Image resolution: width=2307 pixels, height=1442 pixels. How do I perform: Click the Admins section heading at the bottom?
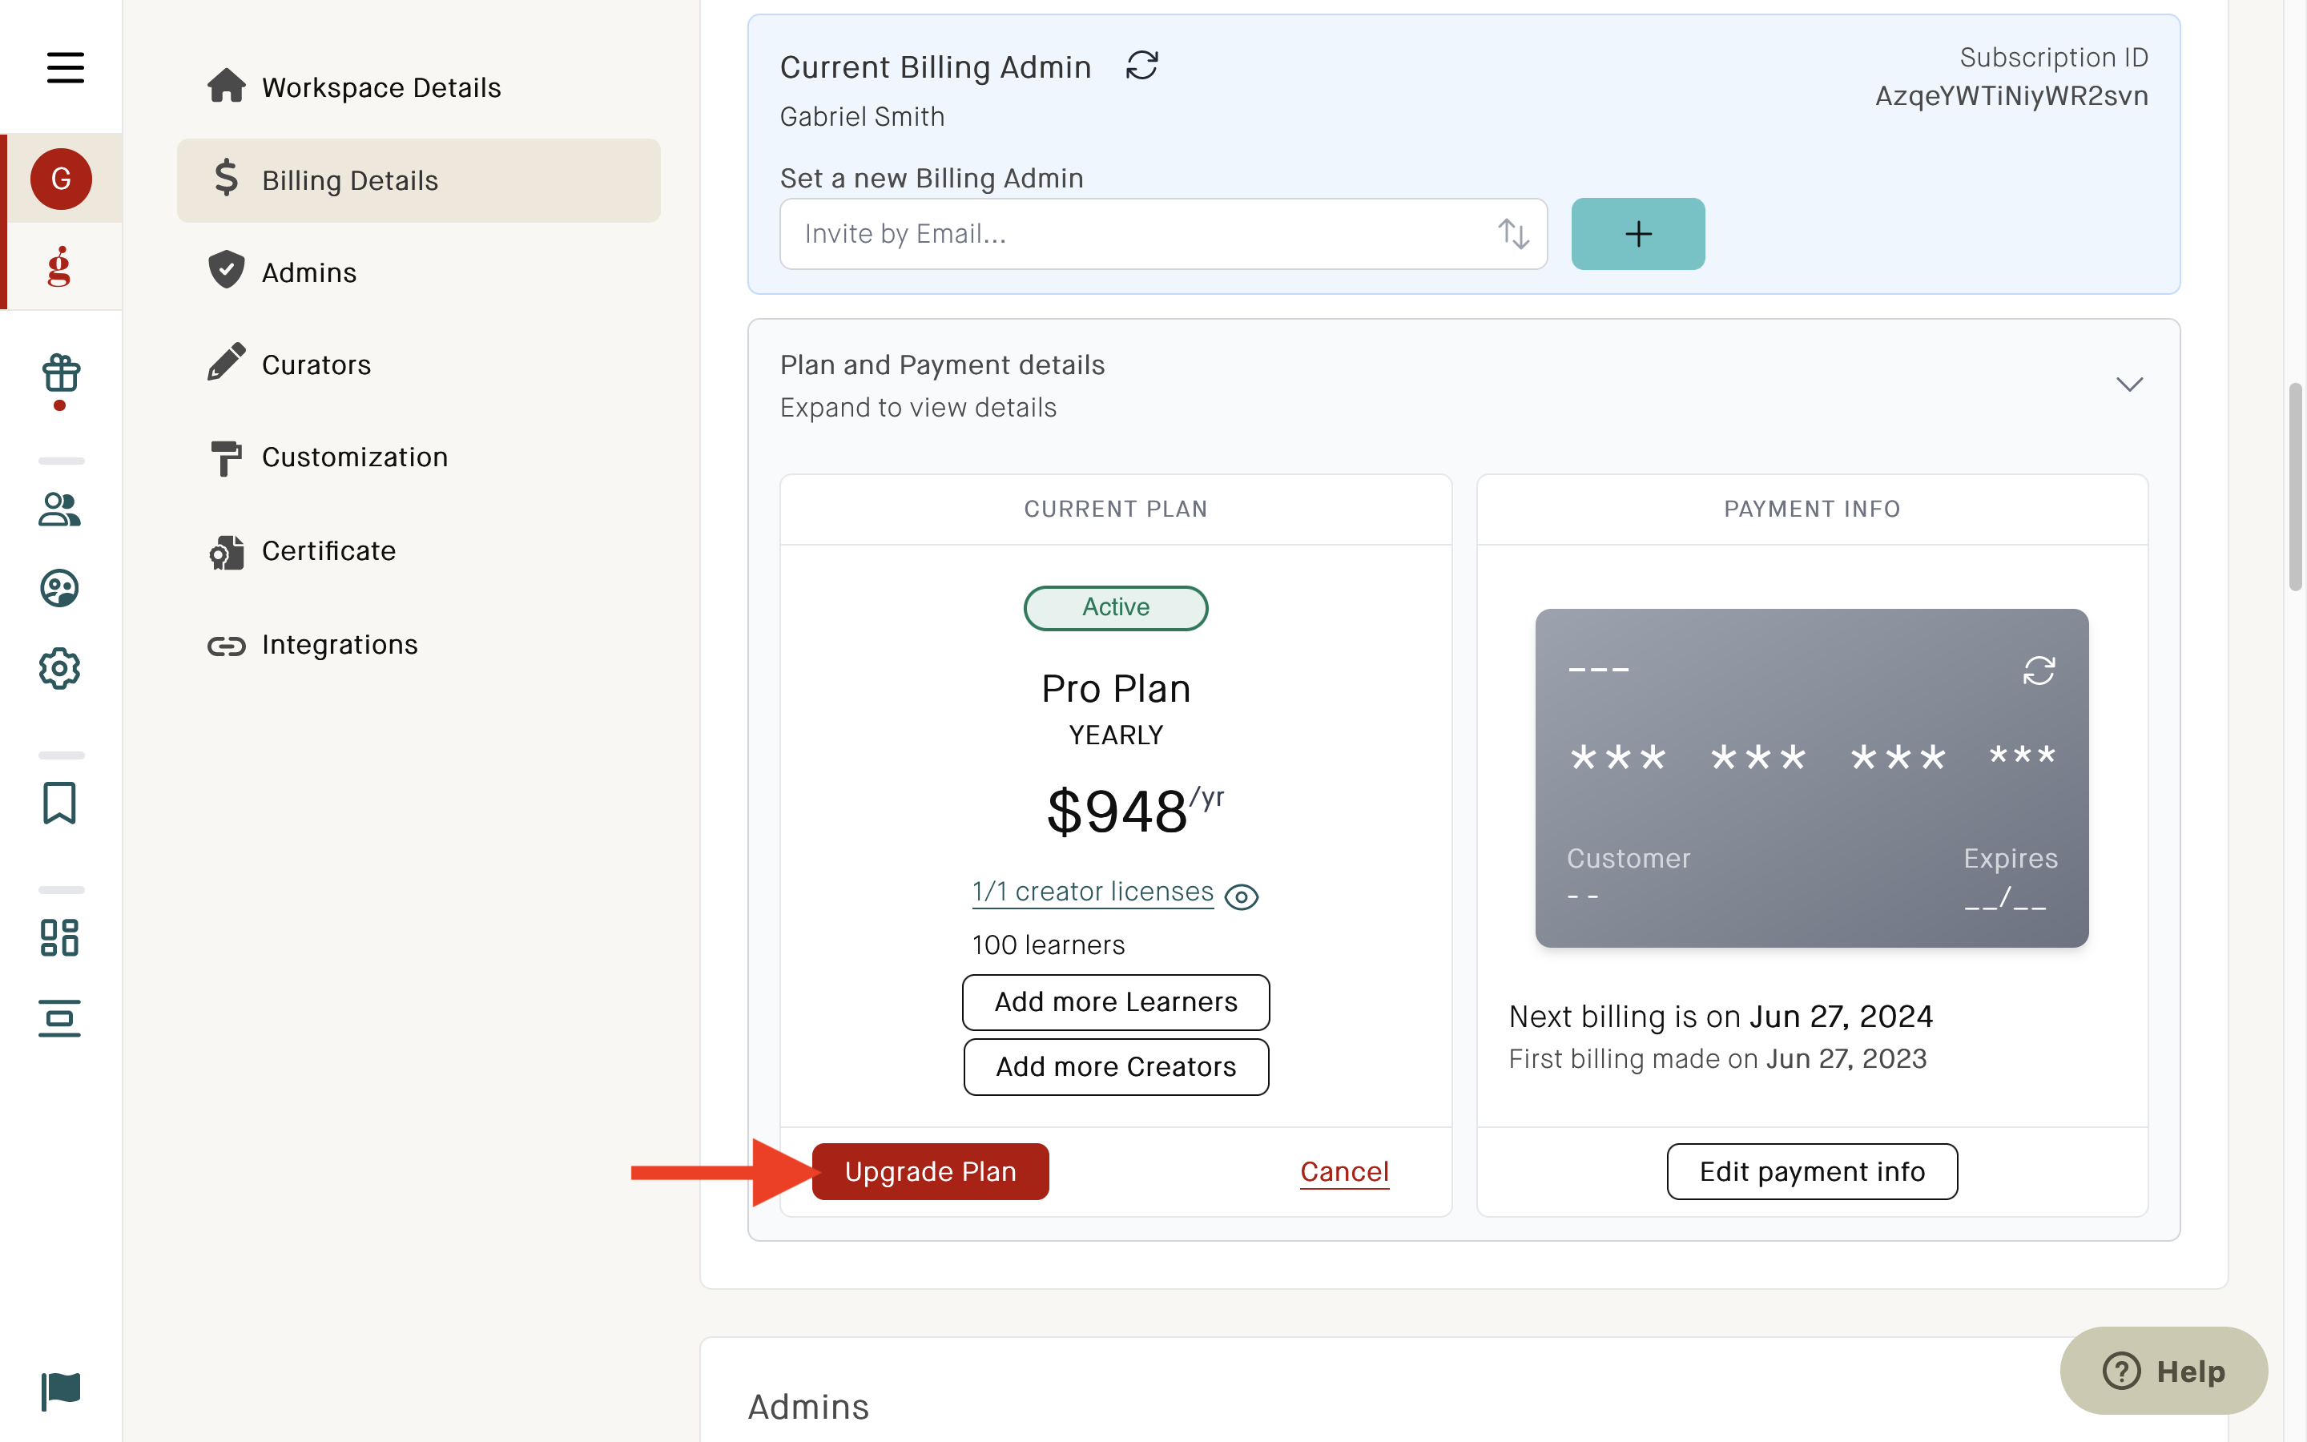point(808,1407)
